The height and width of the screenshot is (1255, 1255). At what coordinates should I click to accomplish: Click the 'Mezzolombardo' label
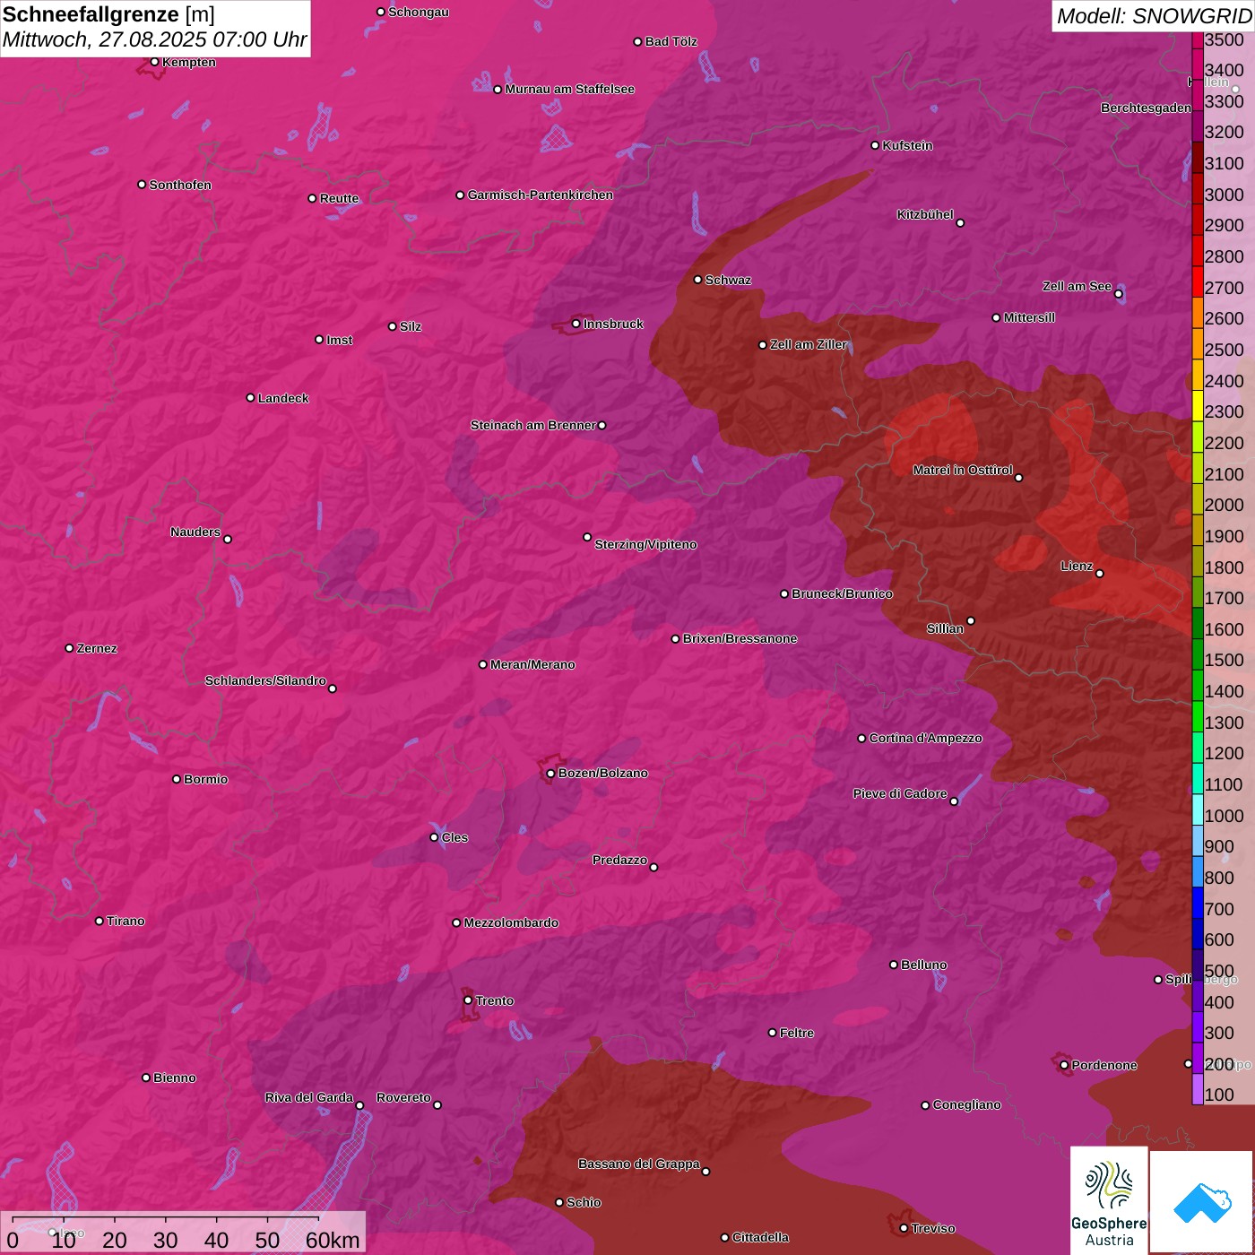pos(511,922)
